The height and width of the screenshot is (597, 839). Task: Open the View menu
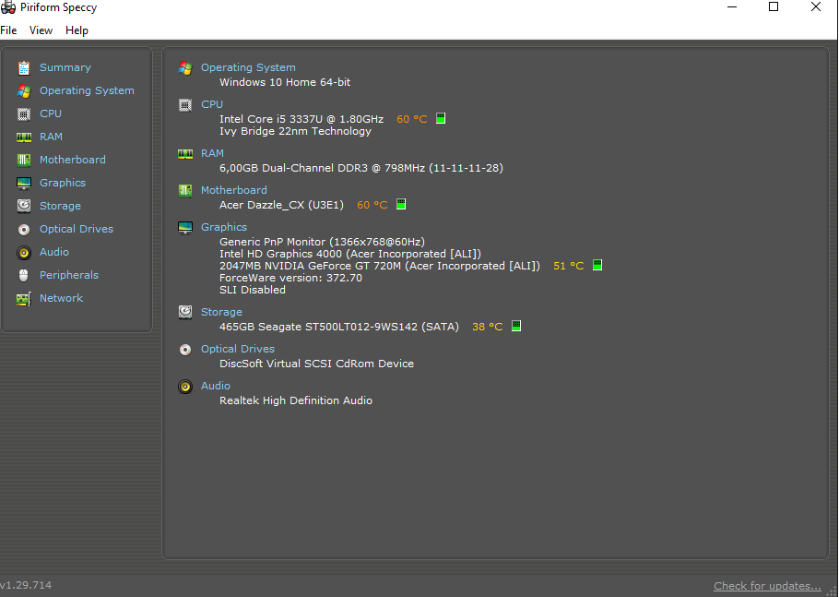[x=41, y=30]
